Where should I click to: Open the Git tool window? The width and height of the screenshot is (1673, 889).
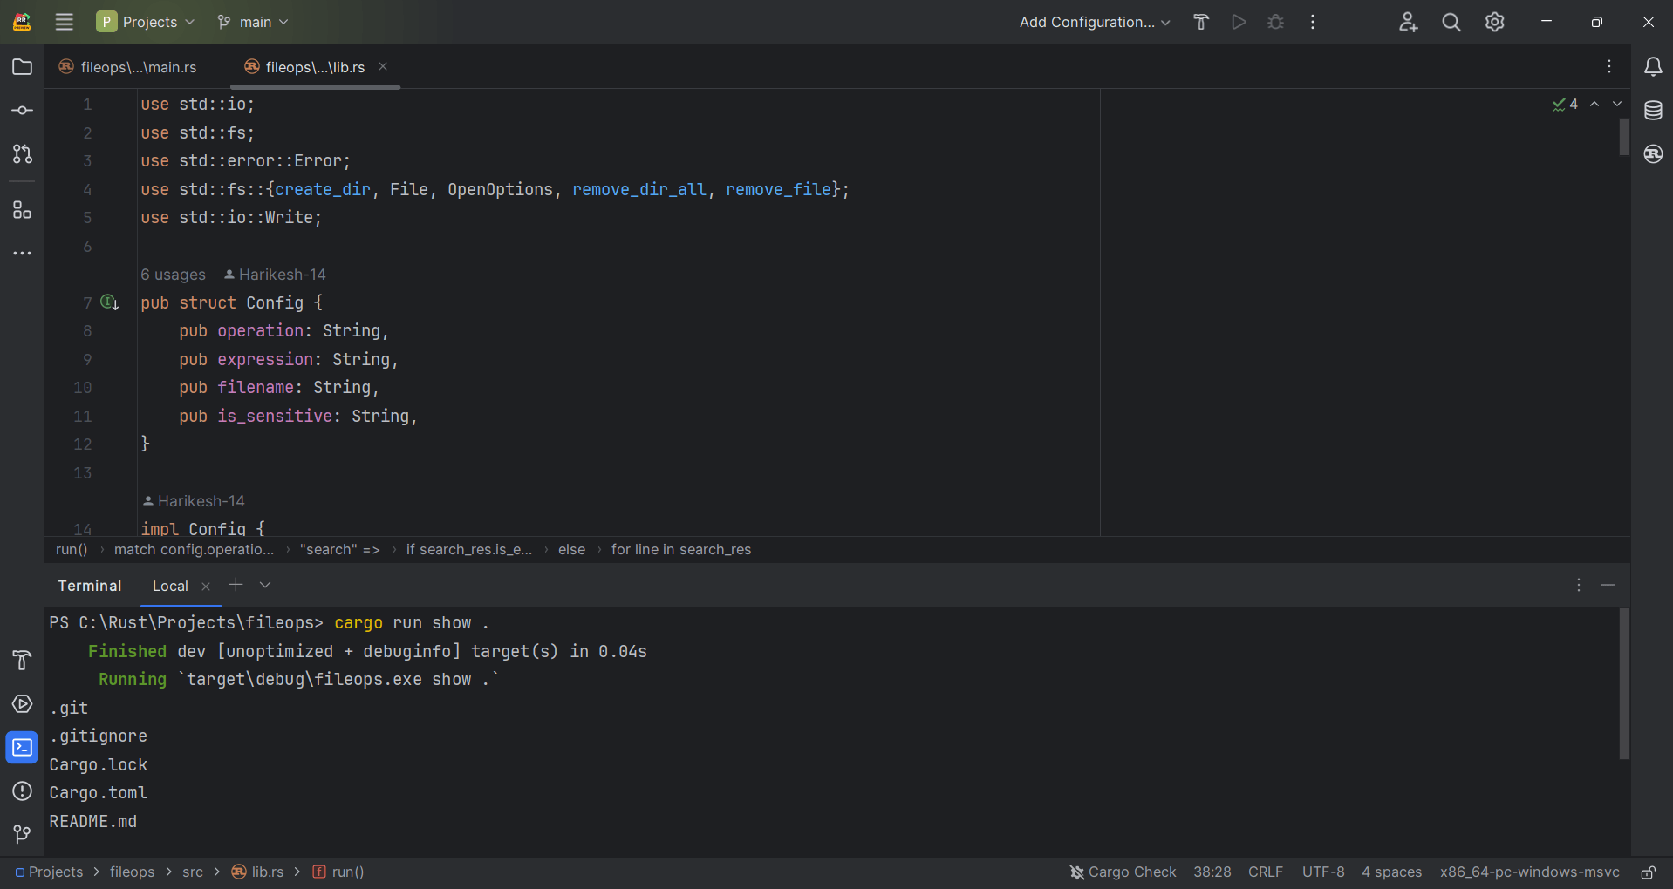(23, 834)
